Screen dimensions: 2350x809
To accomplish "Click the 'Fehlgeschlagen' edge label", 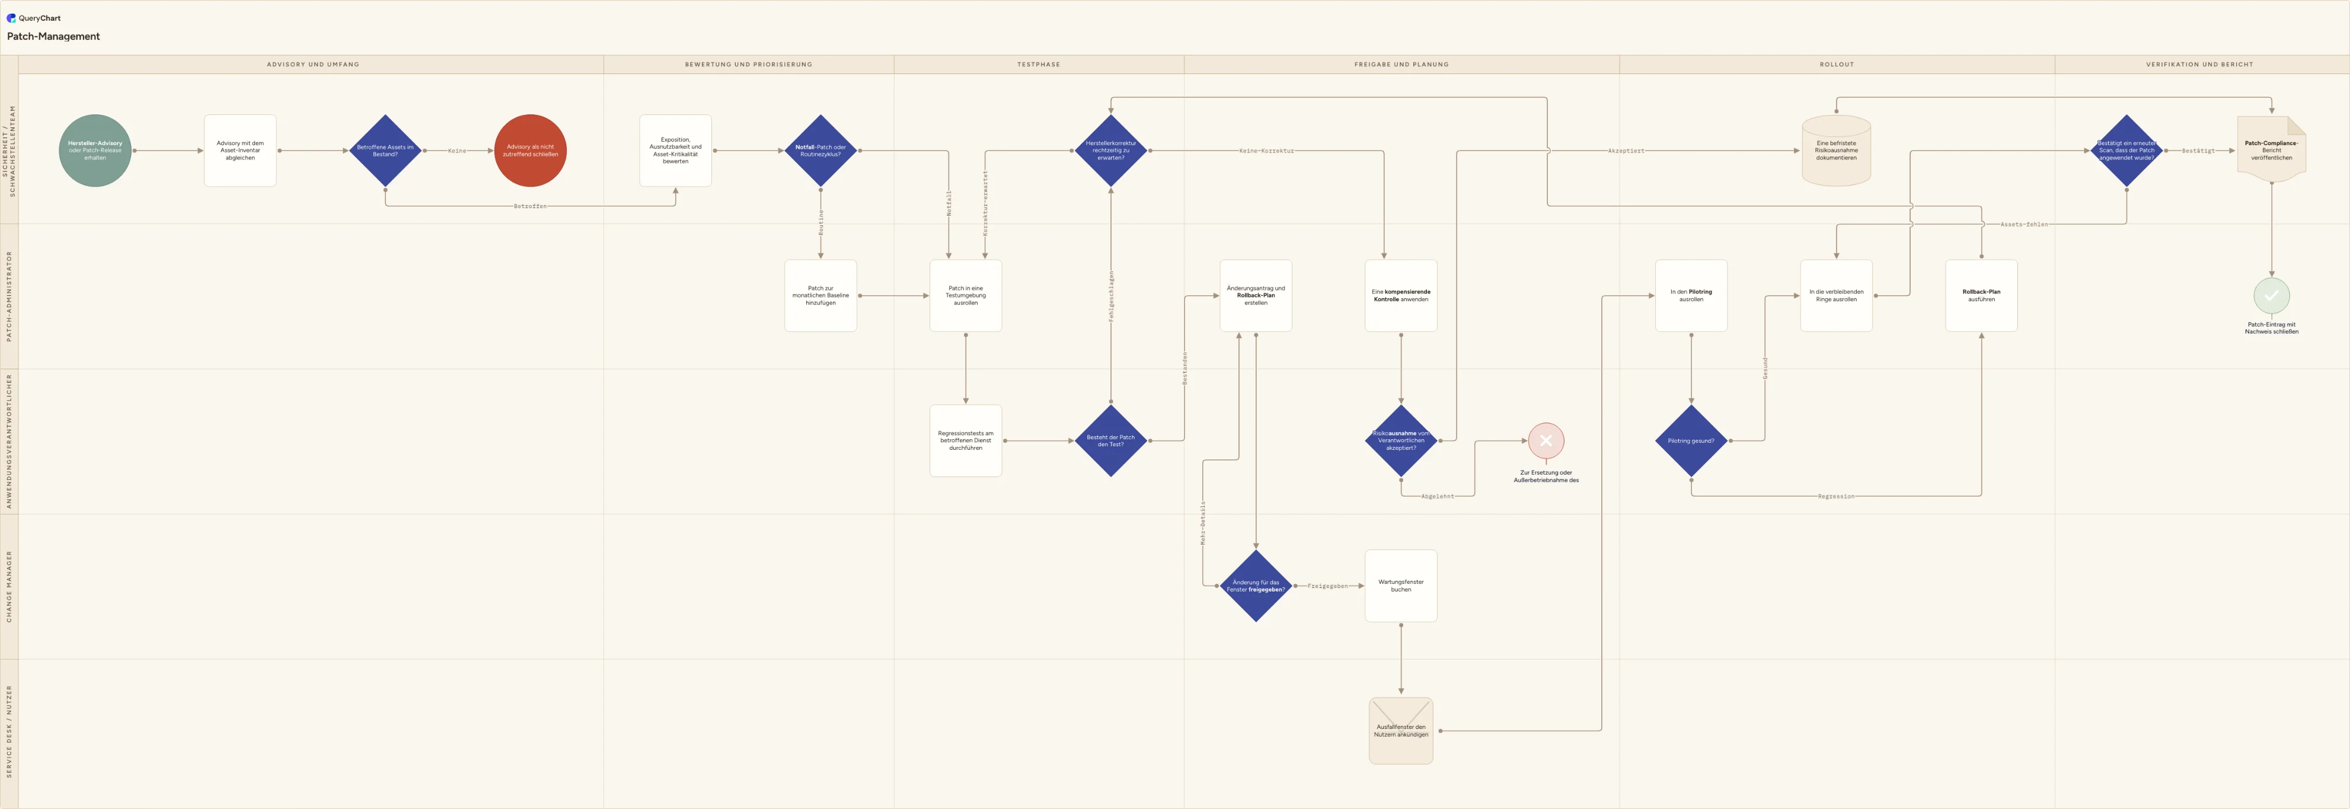I will 1110,296.
